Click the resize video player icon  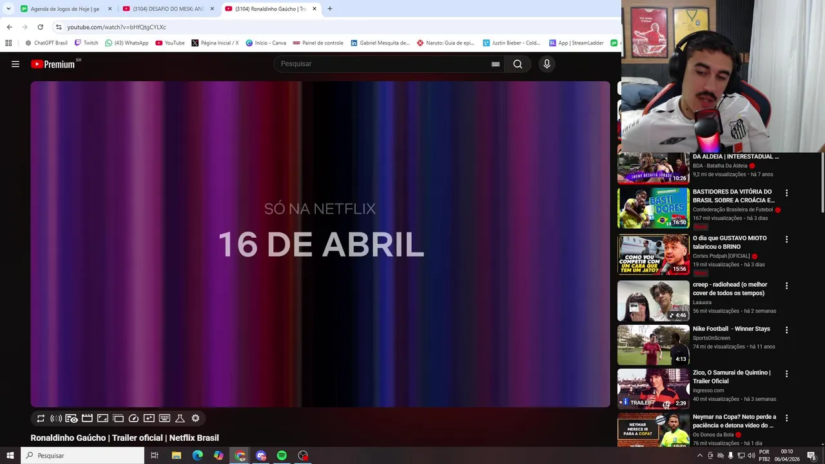pyautogui.click(x=102, y=418)
